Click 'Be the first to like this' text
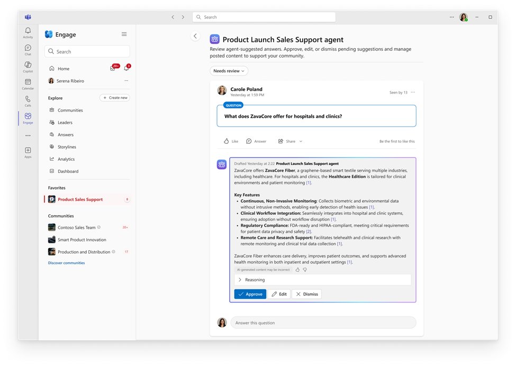This screenshot has height=366, width=516. click(397, 141)
